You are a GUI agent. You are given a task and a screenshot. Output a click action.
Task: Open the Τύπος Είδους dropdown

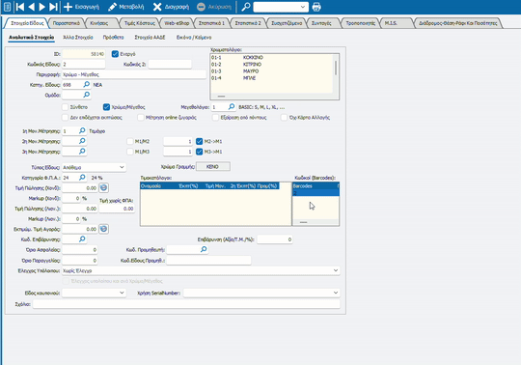coord(94,167)
